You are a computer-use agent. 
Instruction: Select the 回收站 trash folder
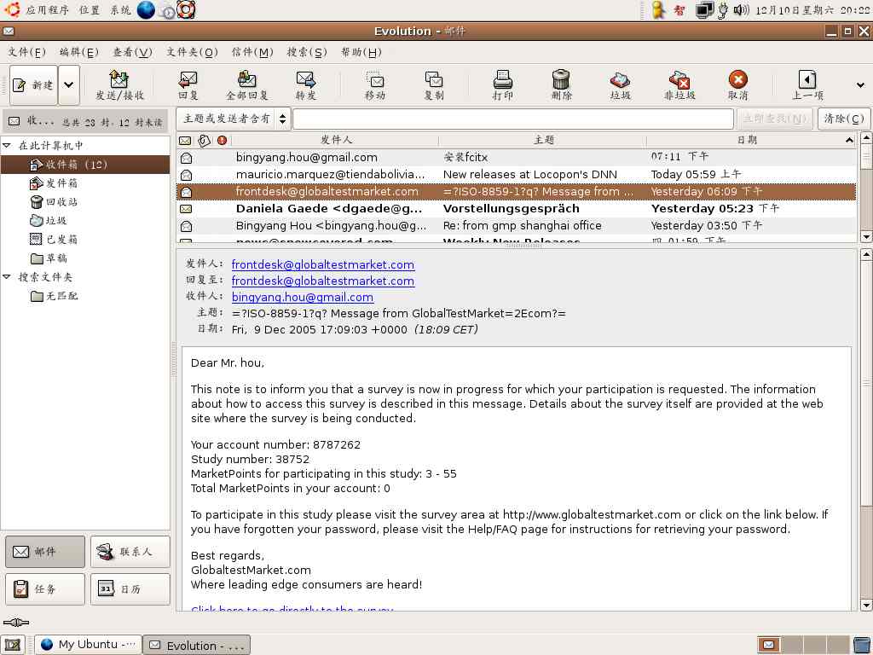pyautogui.click(x=54, y=201)
